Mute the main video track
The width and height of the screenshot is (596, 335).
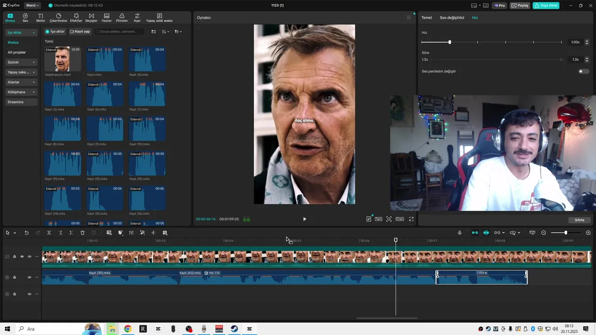pos(29,256)
